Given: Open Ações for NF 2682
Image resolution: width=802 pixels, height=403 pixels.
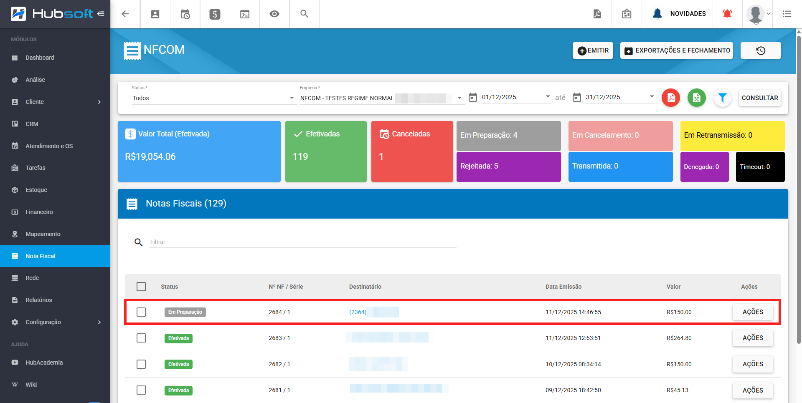Looking at the screenshot, I should [753, 364].
